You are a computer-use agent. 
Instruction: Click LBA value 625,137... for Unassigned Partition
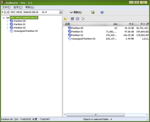111,39
